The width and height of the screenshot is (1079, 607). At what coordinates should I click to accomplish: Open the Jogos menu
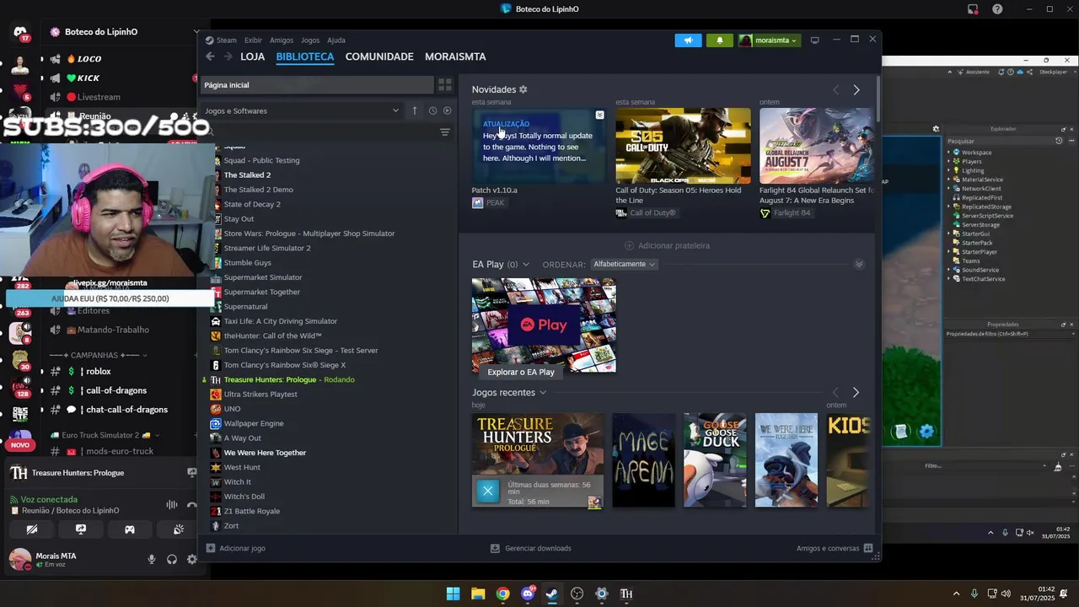click(x=310, y=40)
